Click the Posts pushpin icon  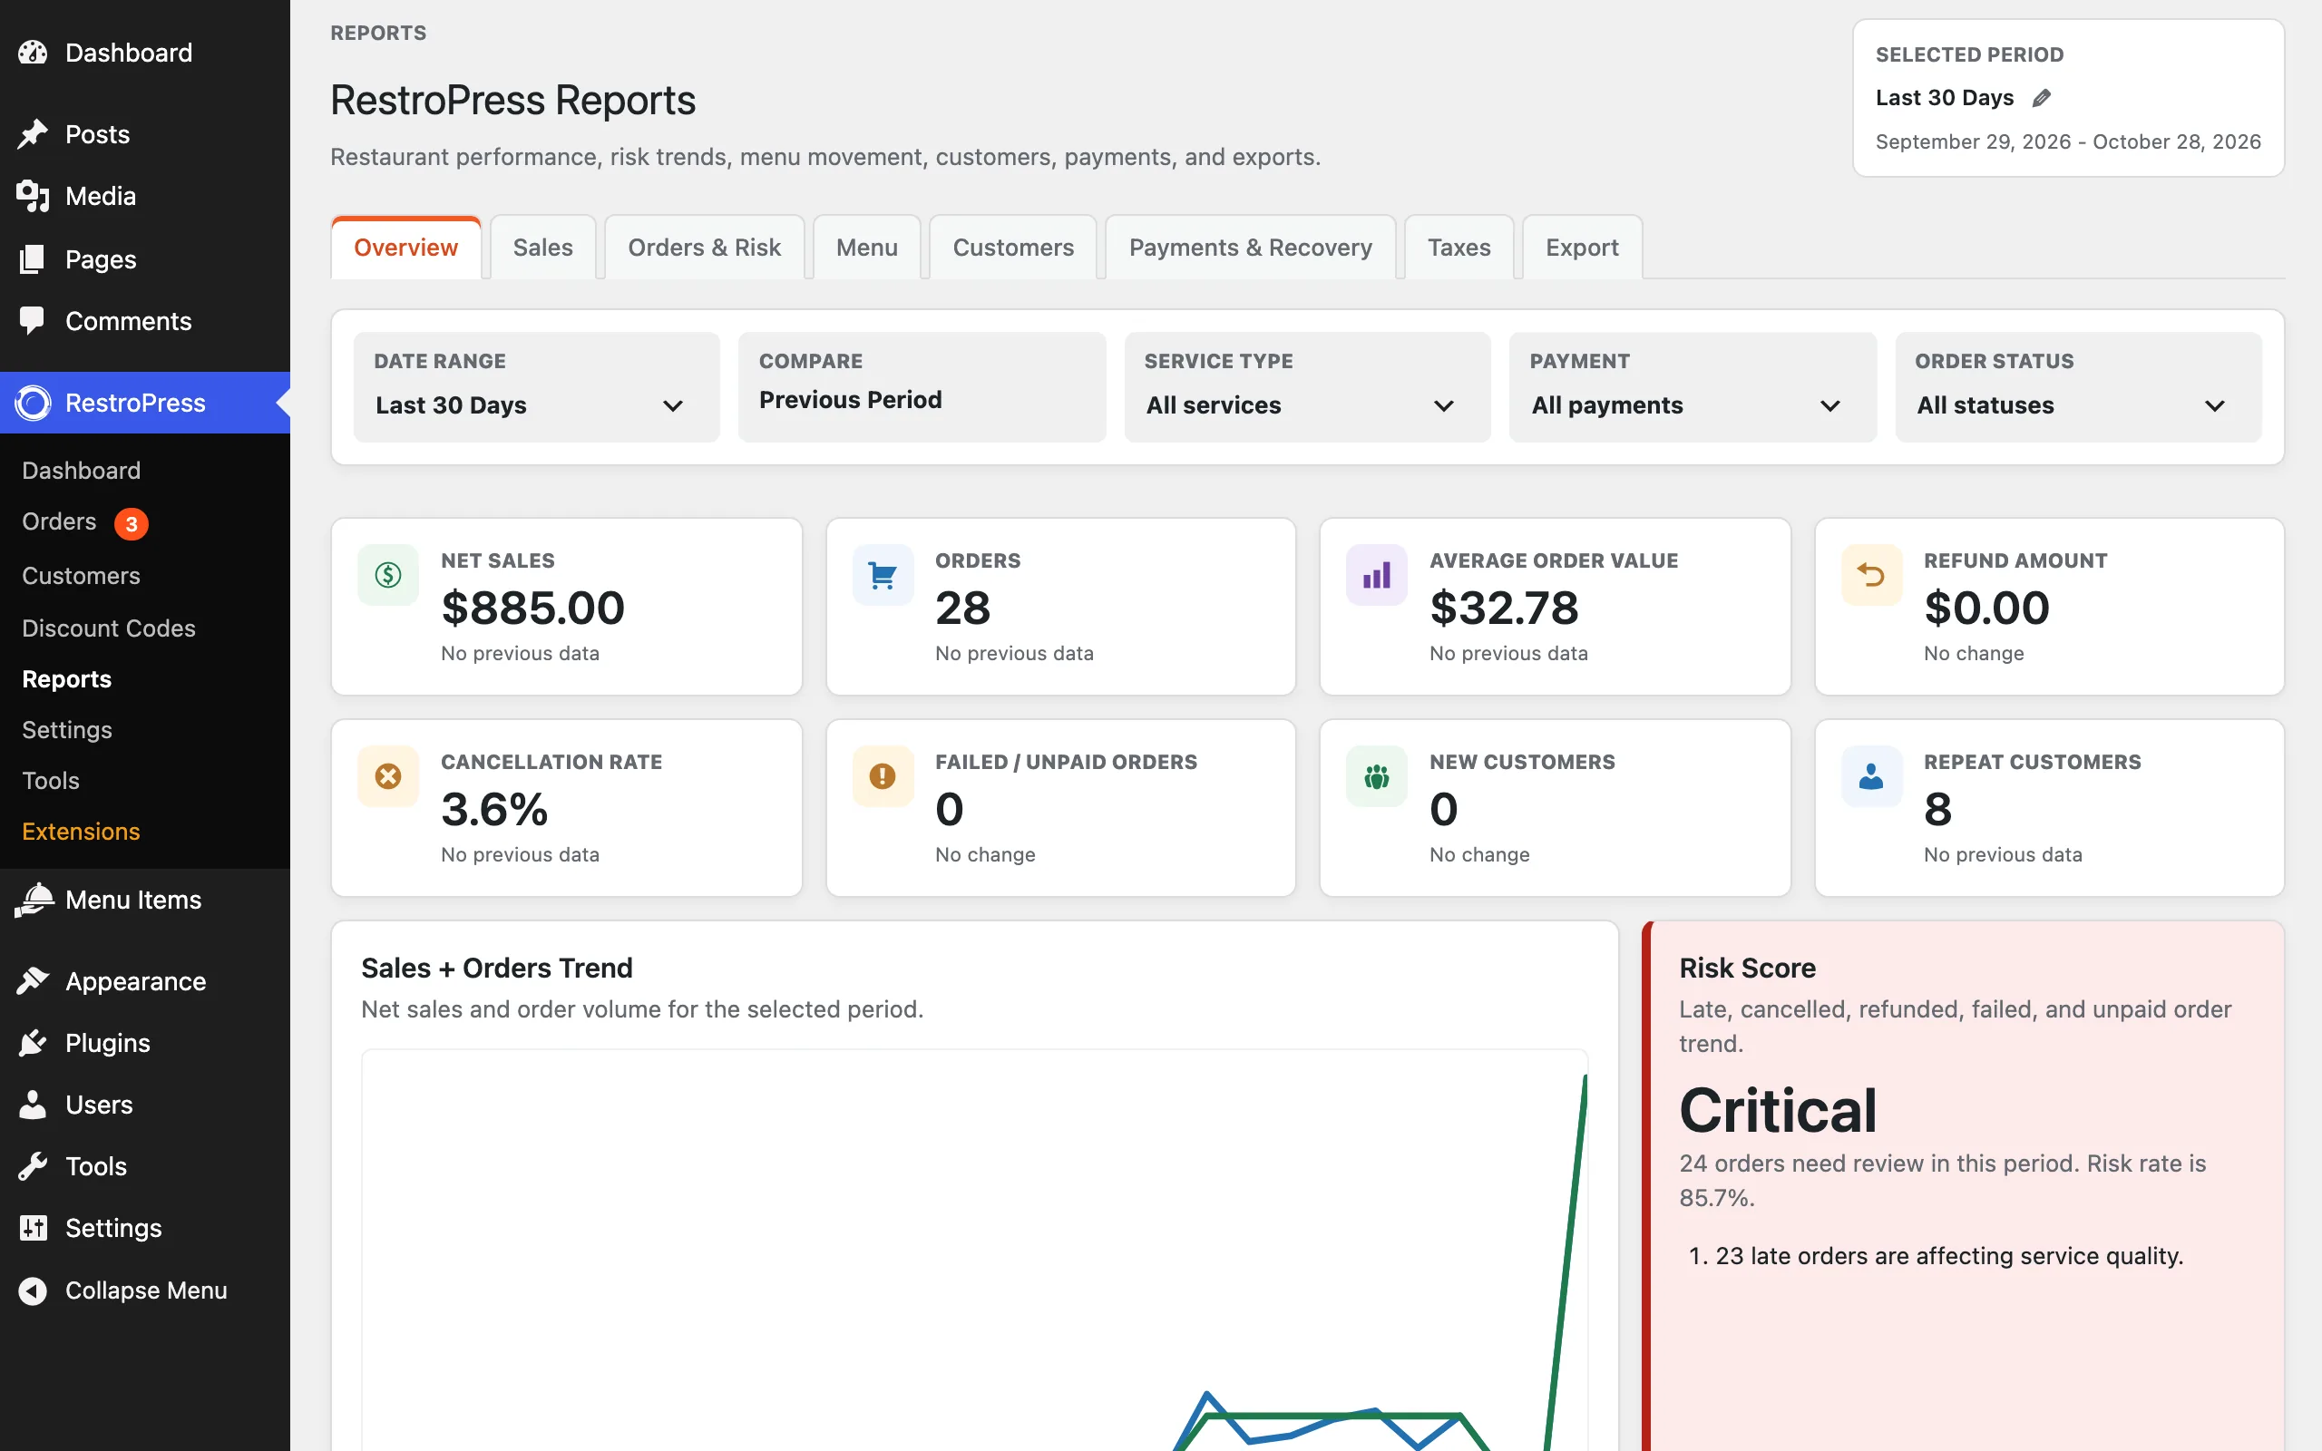(x=33, y=134)
